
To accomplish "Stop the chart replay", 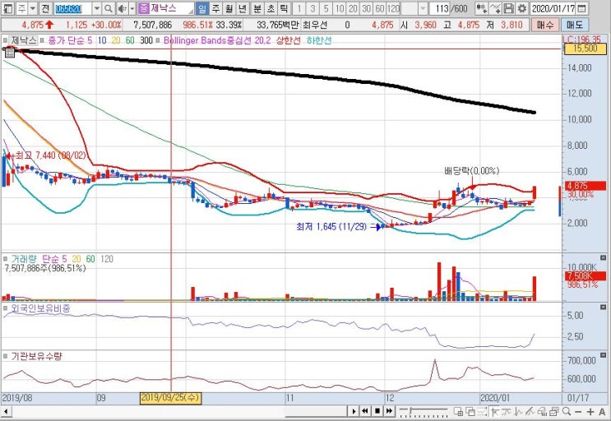I will pos(377,411).
